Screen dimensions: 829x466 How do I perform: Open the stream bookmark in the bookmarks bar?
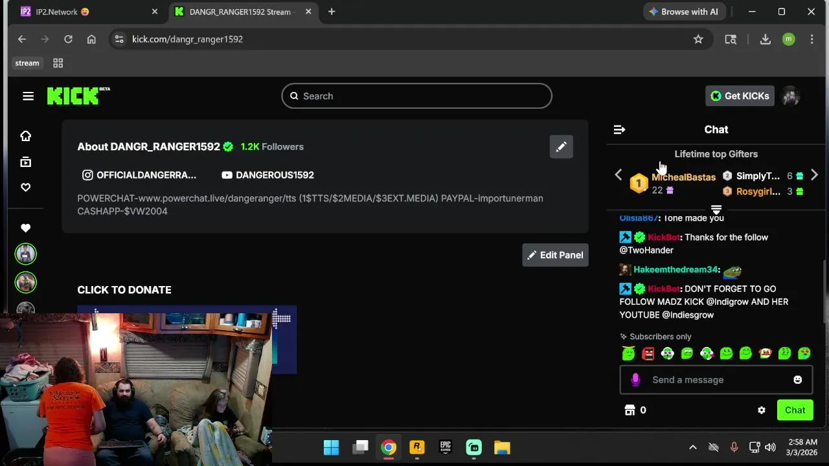tap(27, 63)
